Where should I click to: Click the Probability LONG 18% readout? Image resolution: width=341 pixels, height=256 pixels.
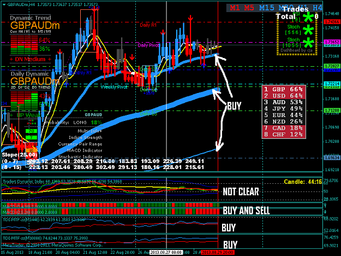73,123
